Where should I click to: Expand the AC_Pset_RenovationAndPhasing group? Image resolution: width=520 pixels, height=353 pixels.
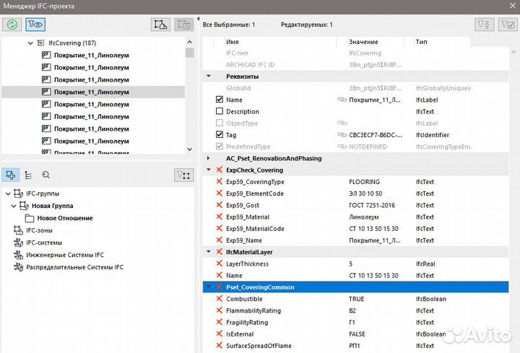209,158
